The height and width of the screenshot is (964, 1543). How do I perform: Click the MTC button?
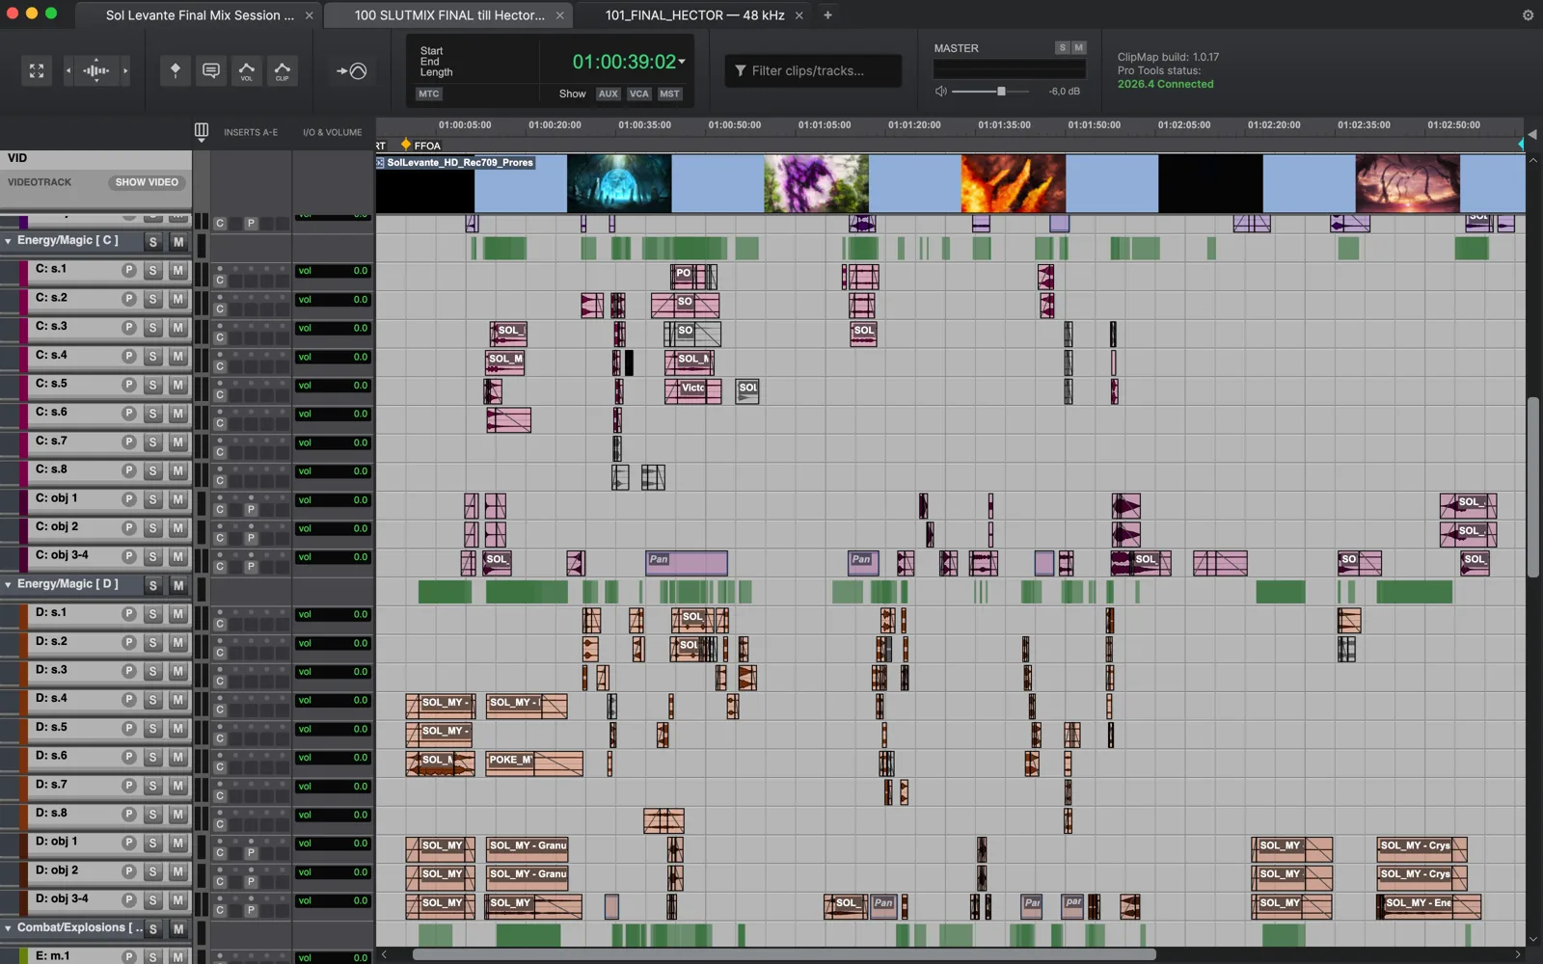428,94
